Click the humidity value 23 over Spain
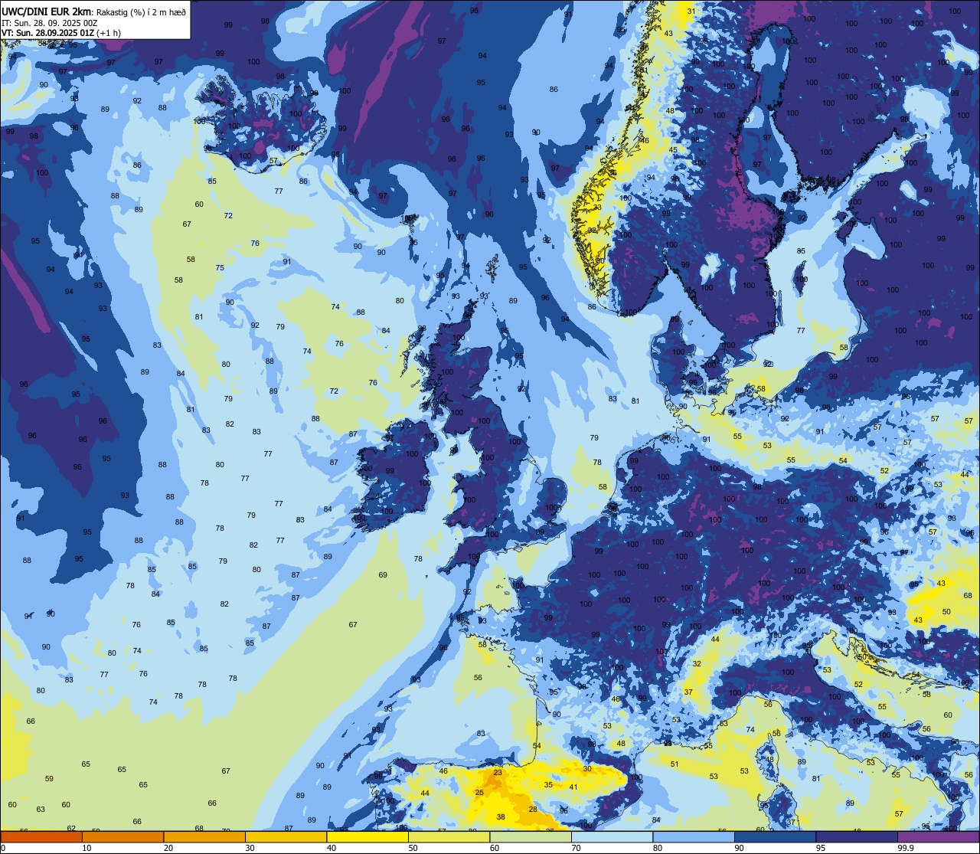The height and width of the screenshot is (854, 980). coord(498,773)
